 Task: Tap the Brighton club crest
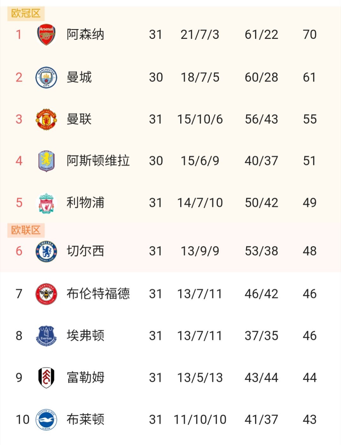pyautogui.click(x=46, y=419)
